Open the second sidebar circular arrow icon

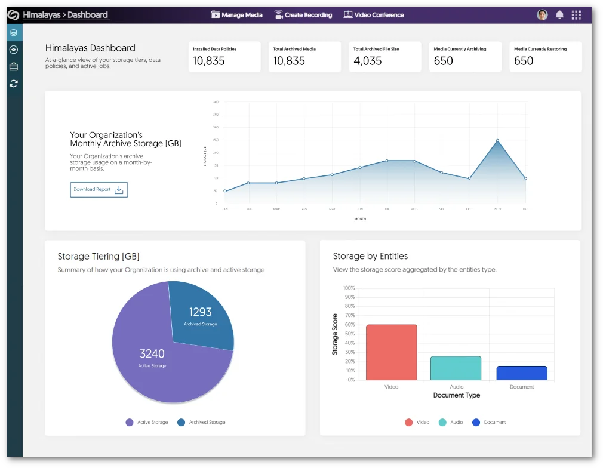[x=14, y=50]
